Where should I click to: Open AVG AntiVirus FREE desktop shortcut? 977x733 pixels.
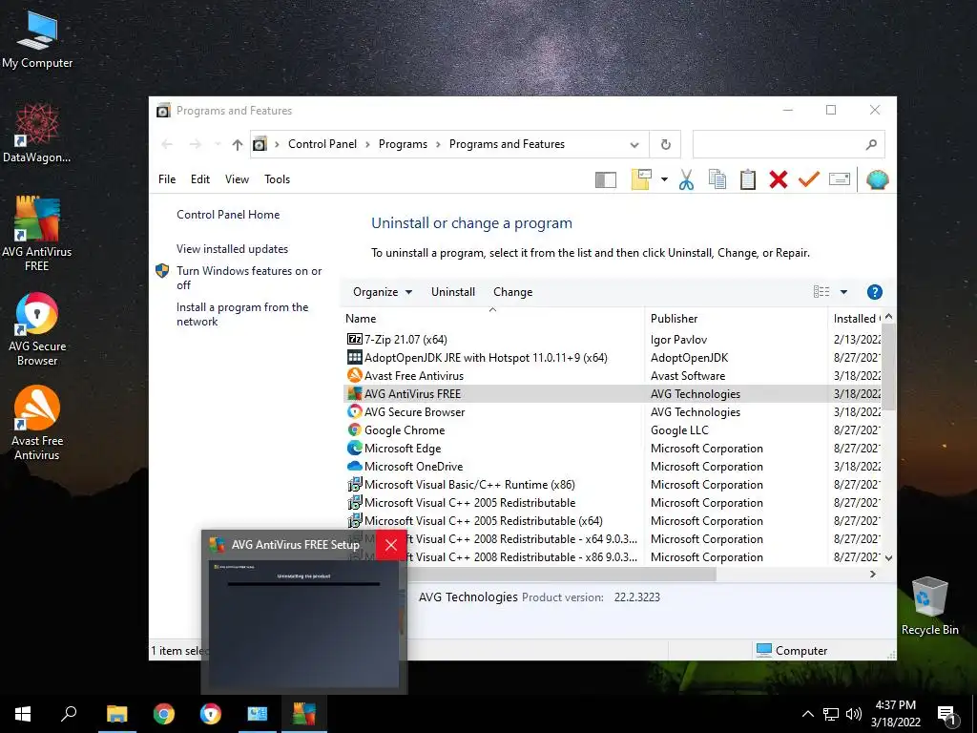point(37,233)
